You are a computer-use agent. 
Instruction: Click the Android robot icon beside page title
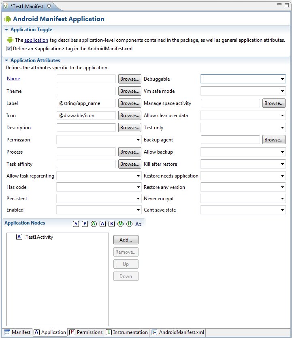coord(8,19)
